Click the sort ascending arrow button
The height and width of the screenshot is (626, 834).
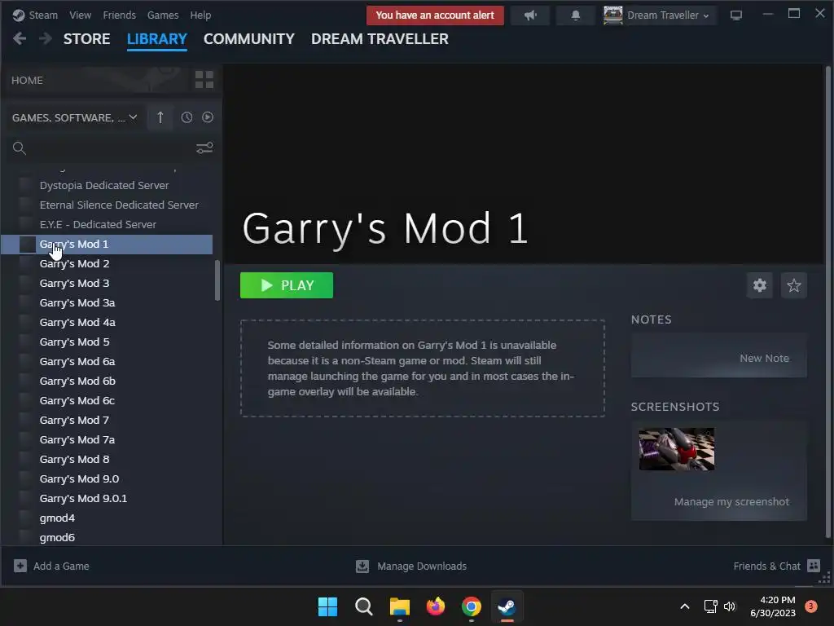[x=160, y=117]
